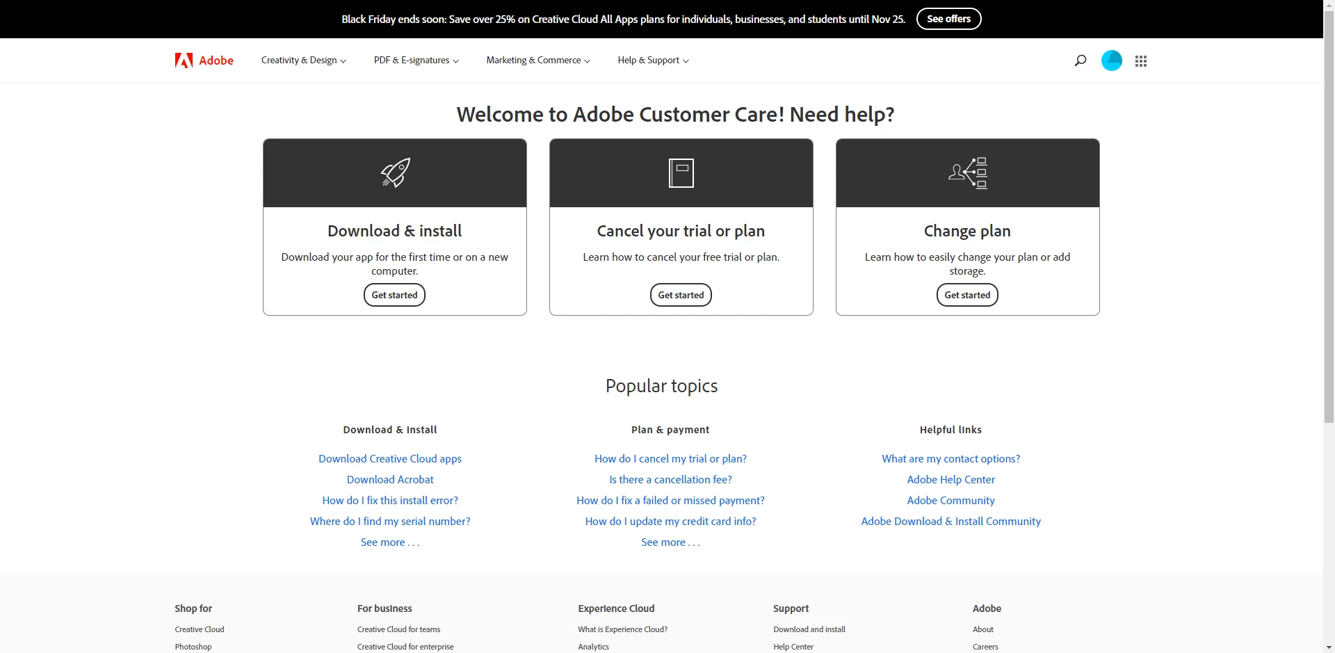Open Adobe Help Center link
This screenshot has height=653, width=1335.
pos(950,480)
